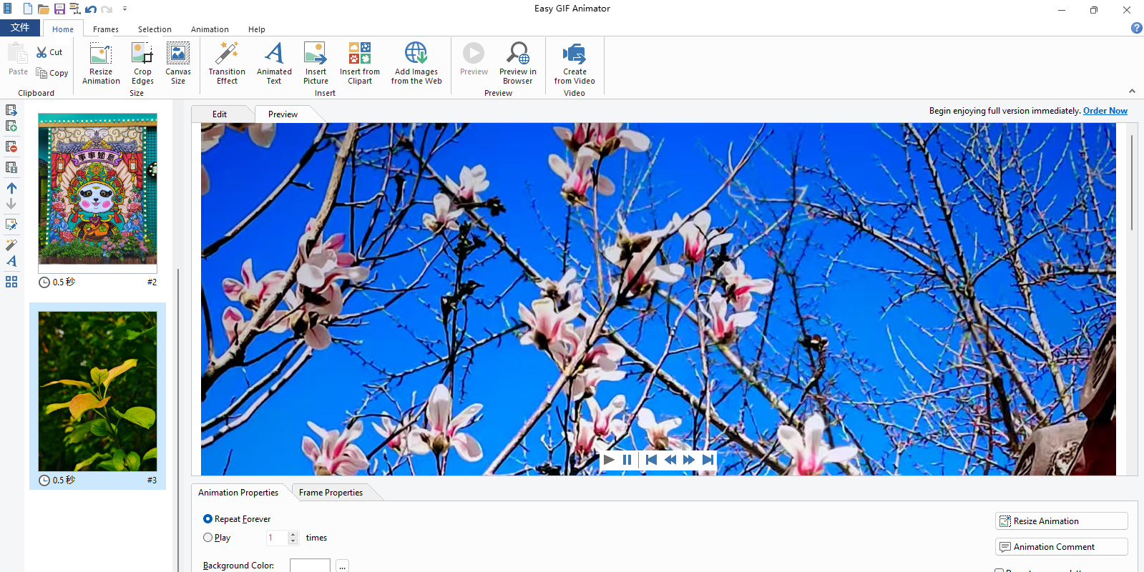Collapse the ribbon with the chevron
This screenshot has width=1144, height=572.
tap(1132, 91)
